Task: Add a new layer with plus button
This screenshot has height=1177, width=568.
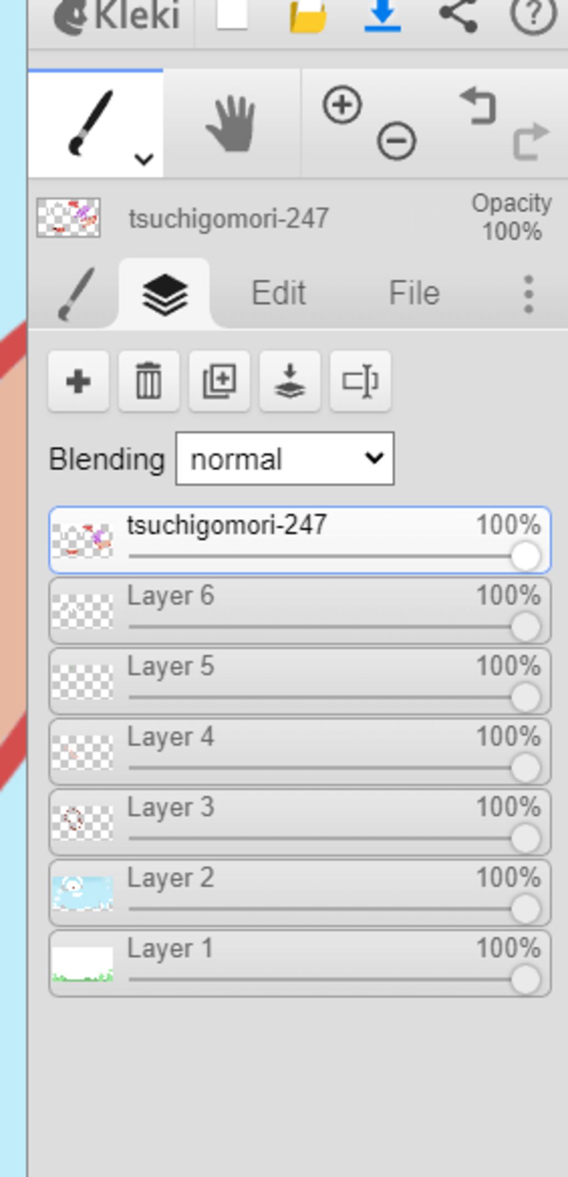Action: [x=78, y=381]
